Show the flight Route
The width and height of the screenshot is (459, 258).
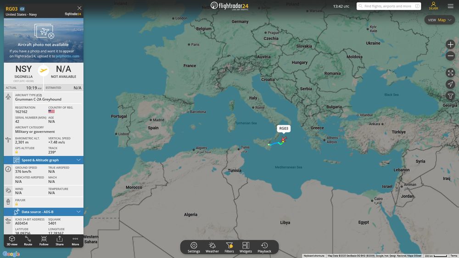pyautogui.click(x=28, y=241)
